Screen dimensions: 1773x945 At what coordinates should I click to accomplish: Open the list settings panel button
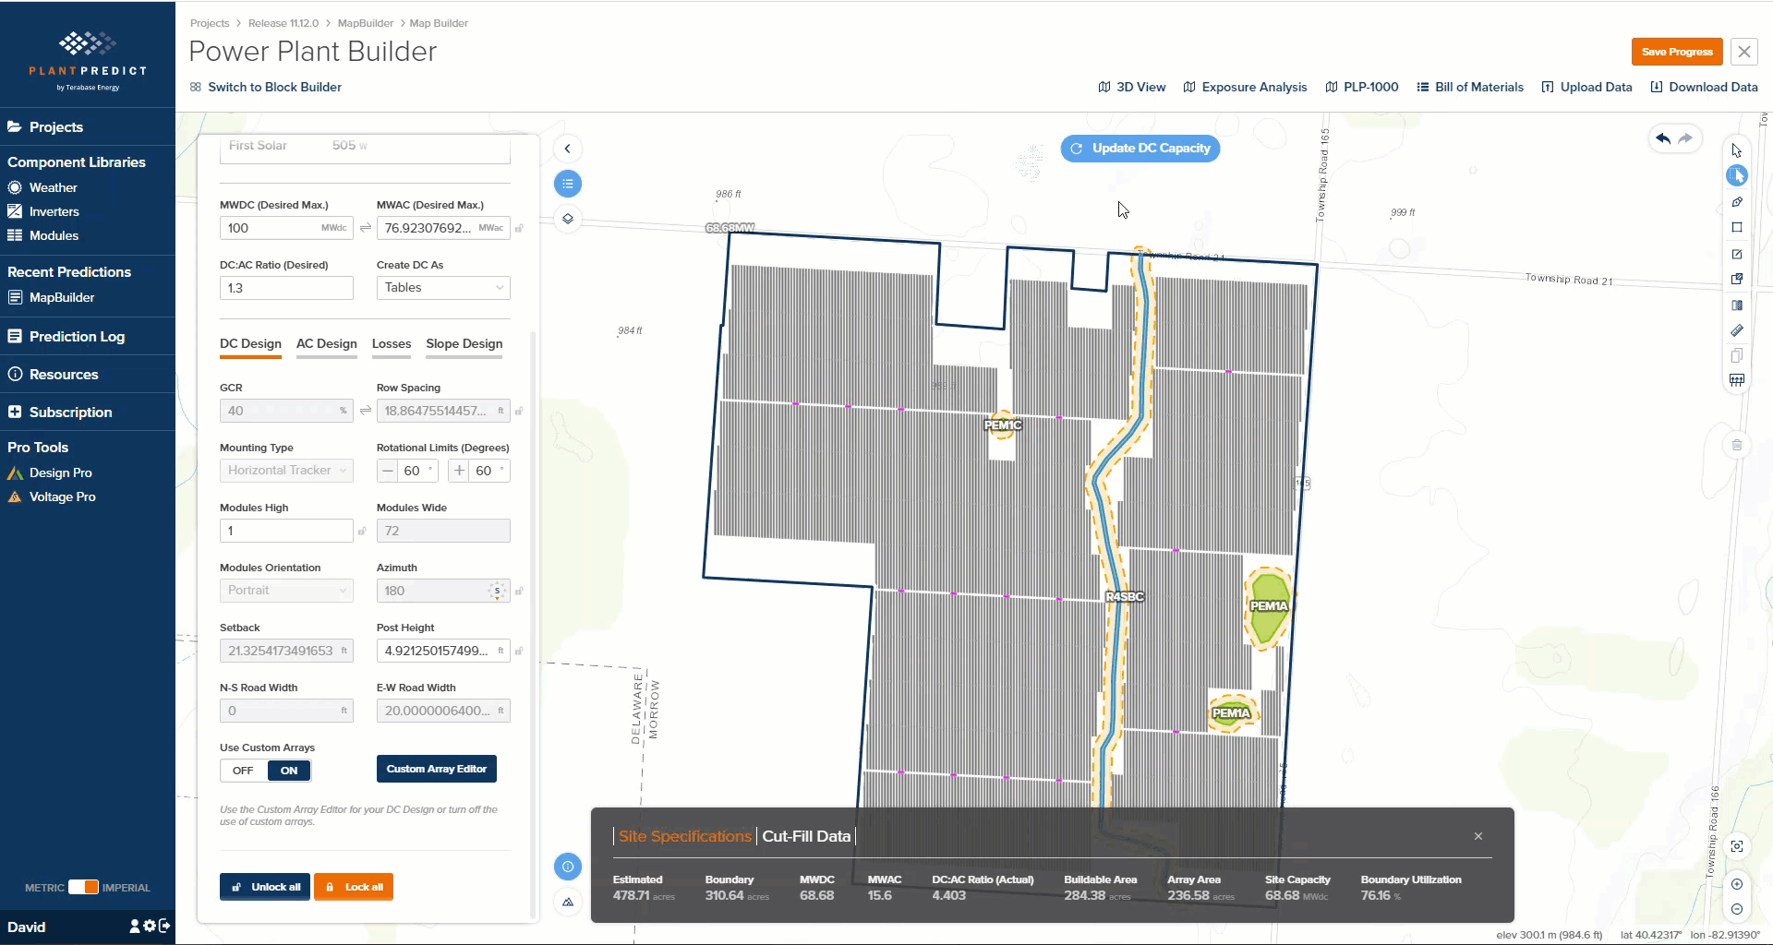pos(568,184)
